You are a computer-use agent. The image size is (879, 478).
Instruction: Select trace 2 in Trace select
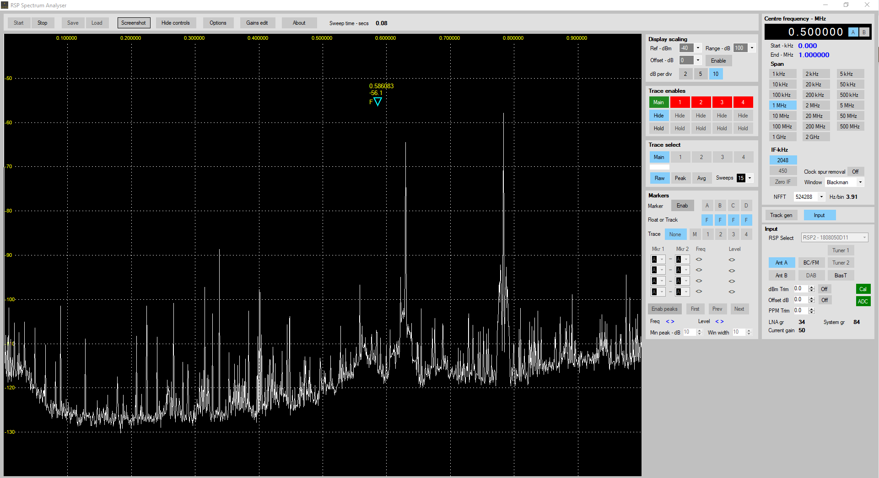[x=701, y=157]
